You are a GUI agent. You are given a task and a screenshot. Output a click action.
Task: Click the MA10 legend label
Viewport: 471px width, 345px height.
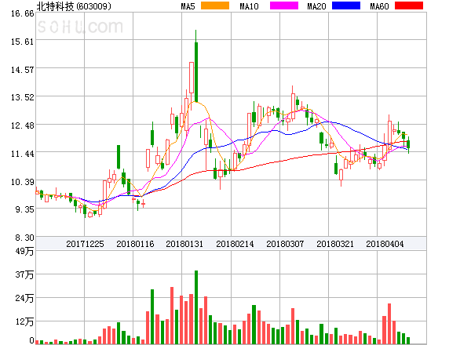[249, 6]
